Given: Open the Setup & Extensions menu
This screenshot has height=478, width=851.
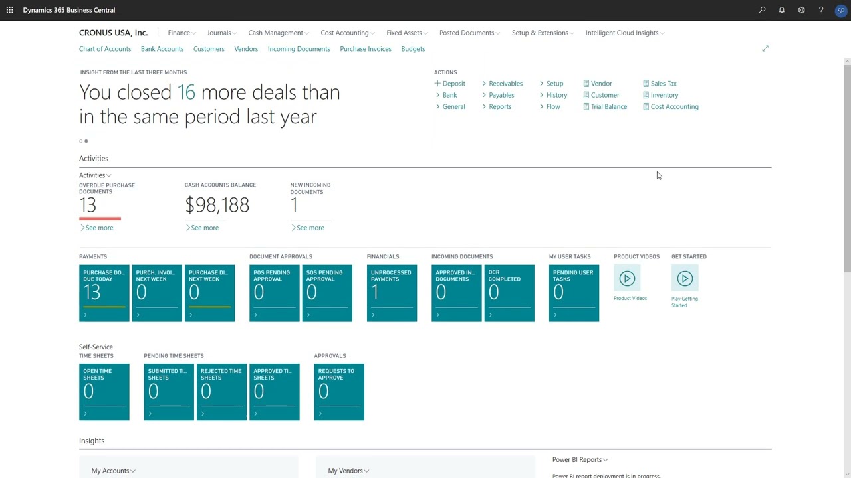Looking at the screenshot, I should pos(543,33).
